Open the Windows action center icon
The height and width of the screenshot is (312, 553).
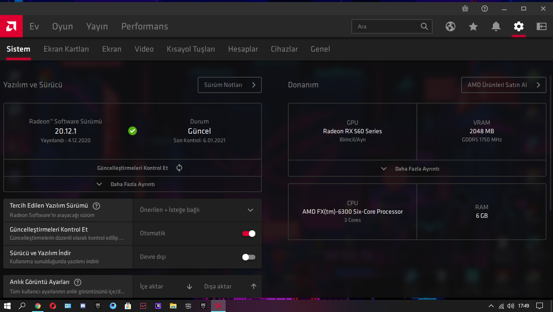coord(540,306)
